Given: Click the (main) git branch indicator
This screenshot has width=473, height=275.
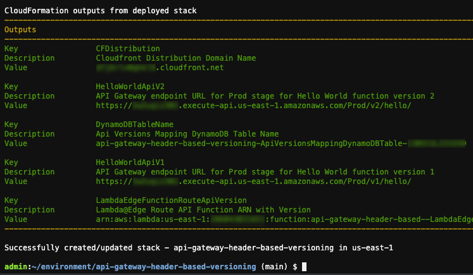Looking at the screenshot, I should pyautogui.click(x=274, y=267).
